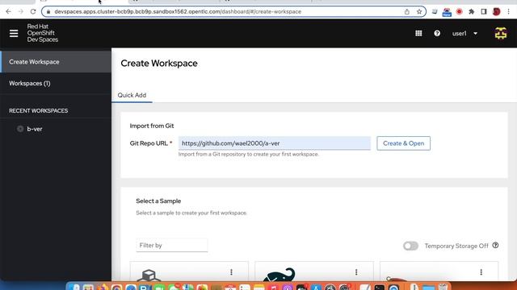Open the Chrome extensions puzzle icon
517x290 pixels.
pos(472,11)
